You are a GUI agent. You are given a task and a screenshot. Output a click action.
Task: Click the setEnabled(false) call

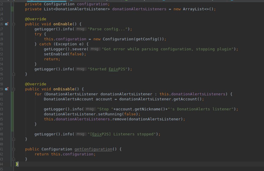[64, 54]
